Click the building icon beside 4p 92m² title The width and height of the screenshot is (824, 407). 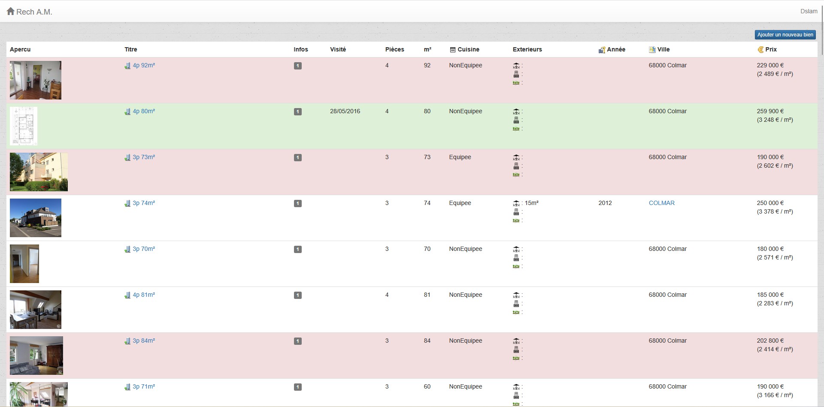pos(127,66)
